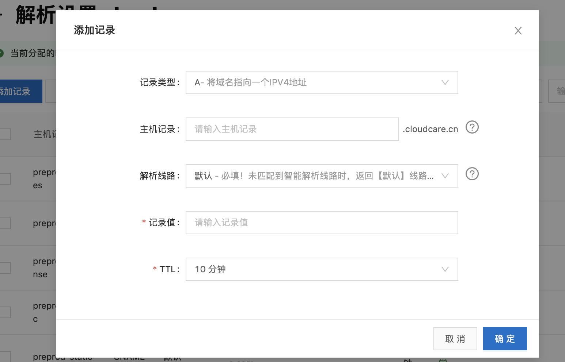Open the 解析线路 resolution line dropdown
This screenshot has width=565, height=362.
322,176
